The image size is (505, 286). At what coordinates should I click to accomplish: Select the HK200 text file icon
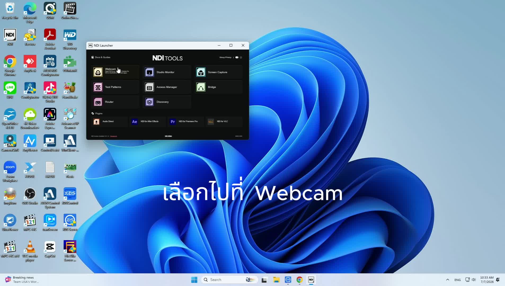coord(50,170)
